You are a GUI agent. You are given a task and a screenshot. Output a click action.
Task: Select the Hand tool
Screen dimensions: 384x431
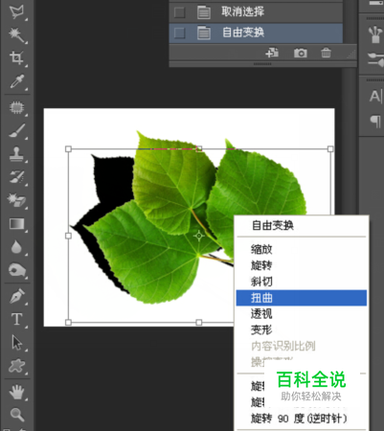[16, 392]
